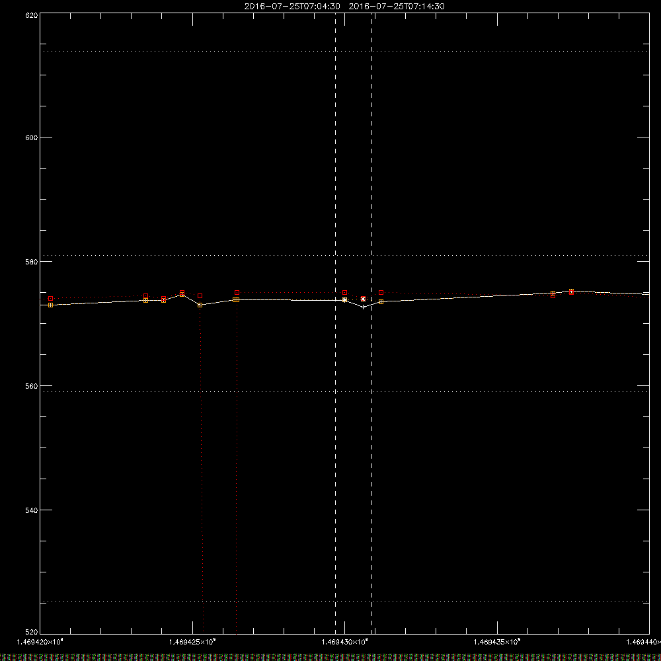
Task: Select the red starred marker between the dashed lines
Action: [x=364, y=299]
